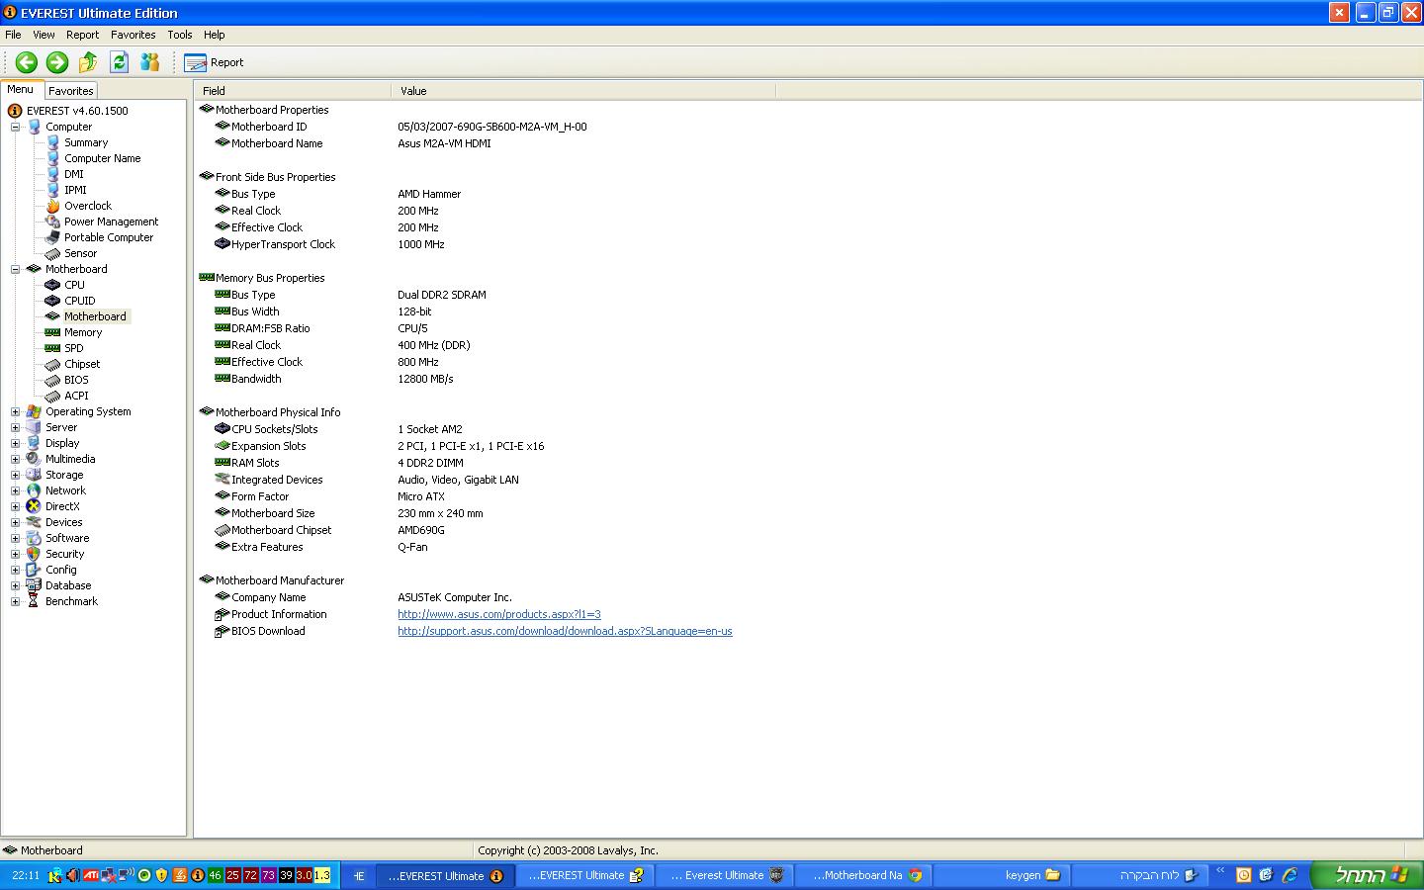1424x890 pixels.
Task: Click the green Back arrow toolbar icon
Action: pyautogui.click(x=27, y=62)
